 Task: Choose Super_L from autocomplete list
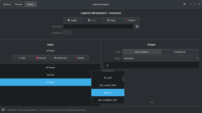[x=108, y=93]
